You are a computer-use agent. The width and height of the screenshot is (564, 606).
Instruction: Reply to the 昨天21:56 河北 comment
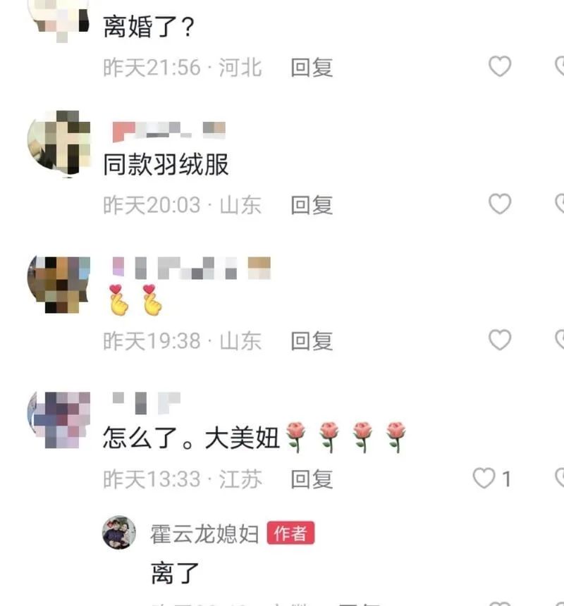pyautogui.click(x=312, y=68)
